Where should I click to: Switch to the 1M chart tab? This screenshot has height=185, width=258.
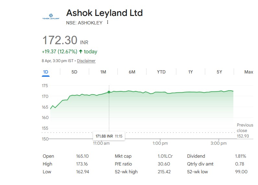tap(103, 72)
